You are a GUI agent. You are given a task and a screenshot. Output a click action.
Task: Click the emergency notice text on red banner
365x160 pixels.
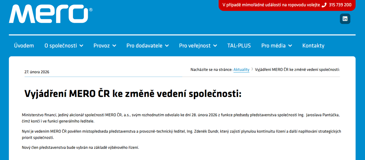[271, 5]
